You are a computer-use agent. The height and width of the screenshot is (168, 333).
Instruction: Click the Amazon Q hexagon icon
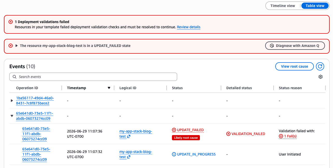272,46
